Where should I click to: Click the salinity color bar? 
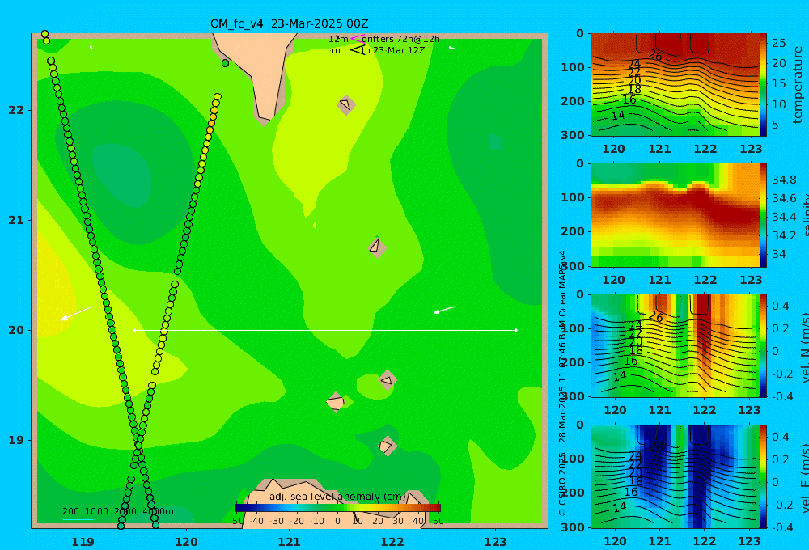[x=764, y=215]
